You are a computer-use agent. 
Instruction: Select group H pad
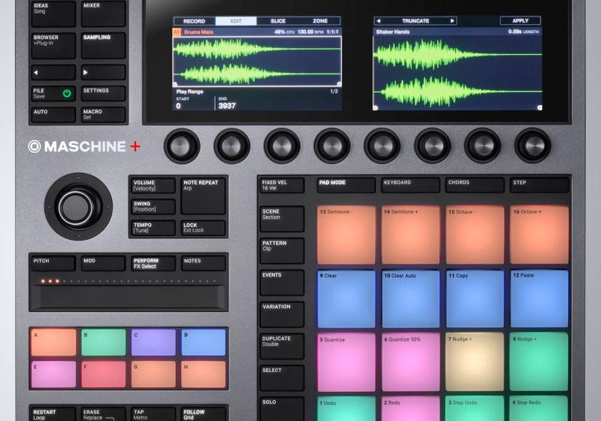click(204, 374)
